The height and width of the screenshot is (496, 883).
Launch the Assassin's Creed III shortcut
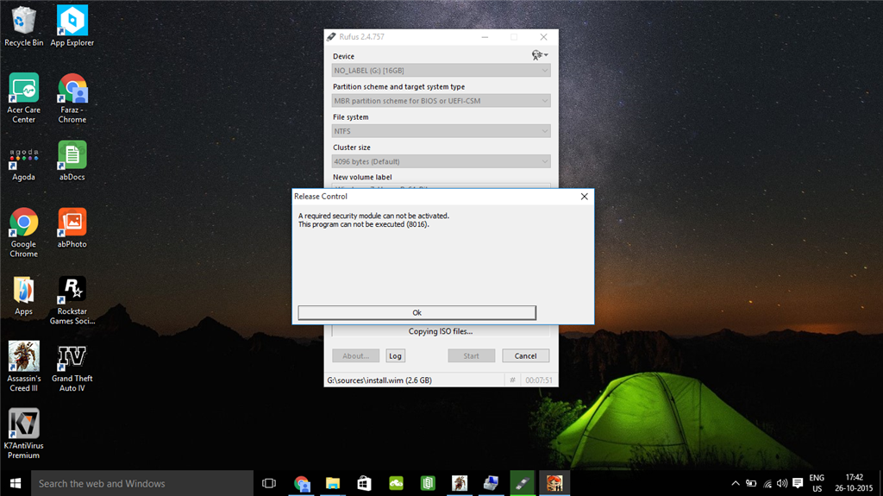point(23,367)
